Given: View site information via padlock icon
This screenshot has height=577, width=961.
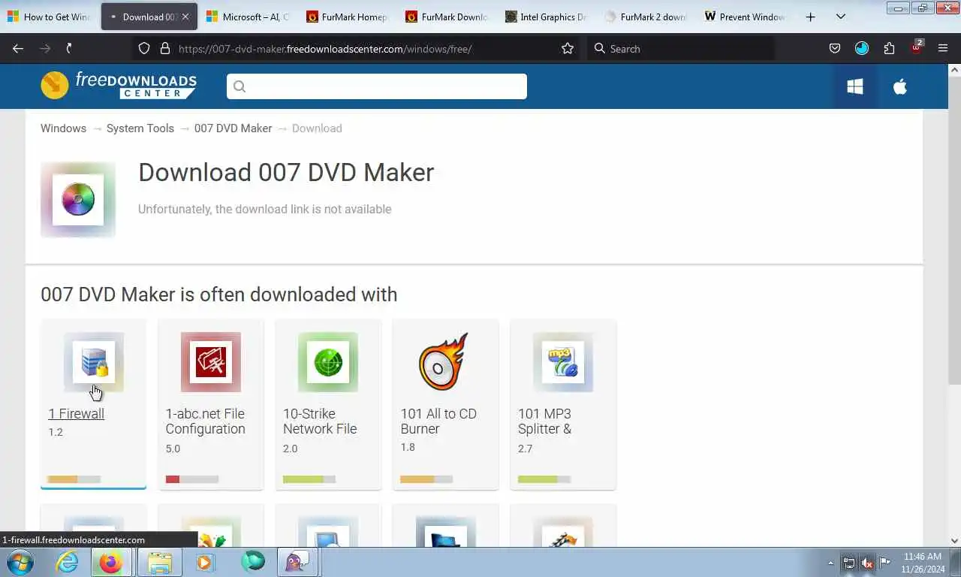Looking at the screenshot, I should click(165, 48).
